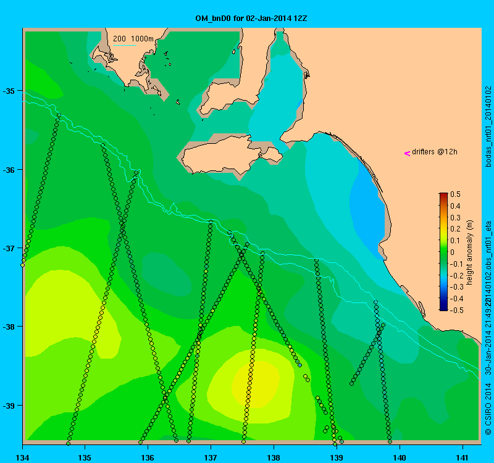Viewport: 494px width, 463px height.
Task: Click the 0.4 colorbar tick label
Action: pyautogui.click(x=455, y=206)
